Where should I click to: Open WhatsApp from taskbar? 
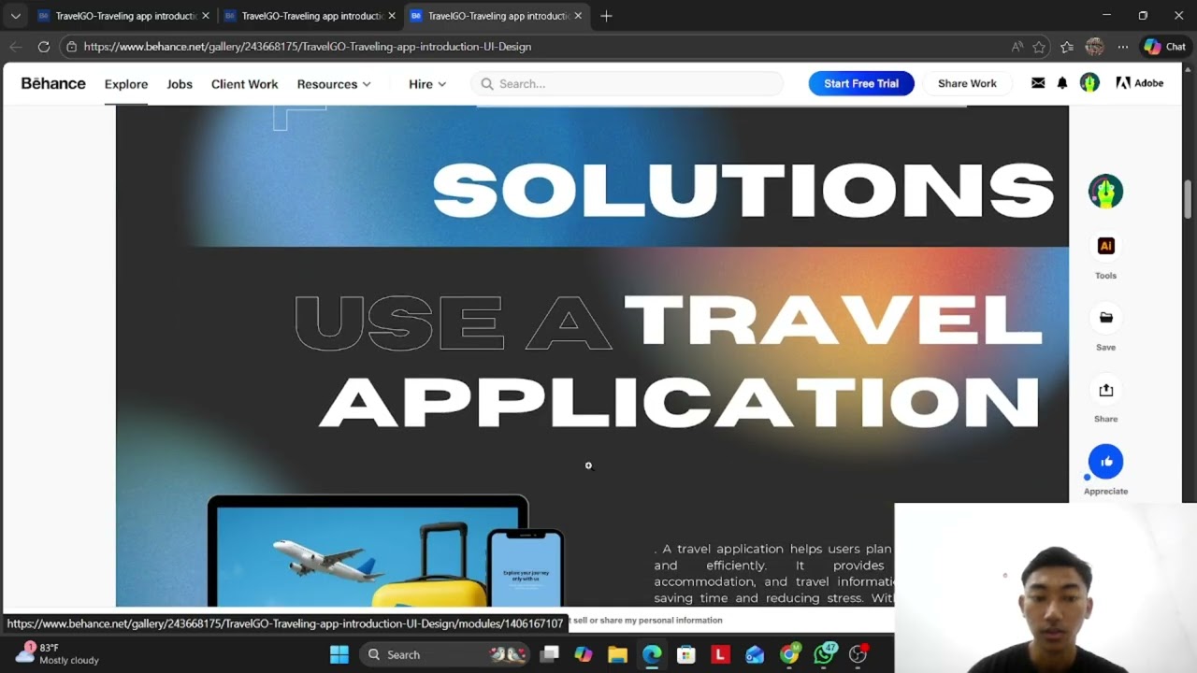pyautogui.click(x=824, y=654)
